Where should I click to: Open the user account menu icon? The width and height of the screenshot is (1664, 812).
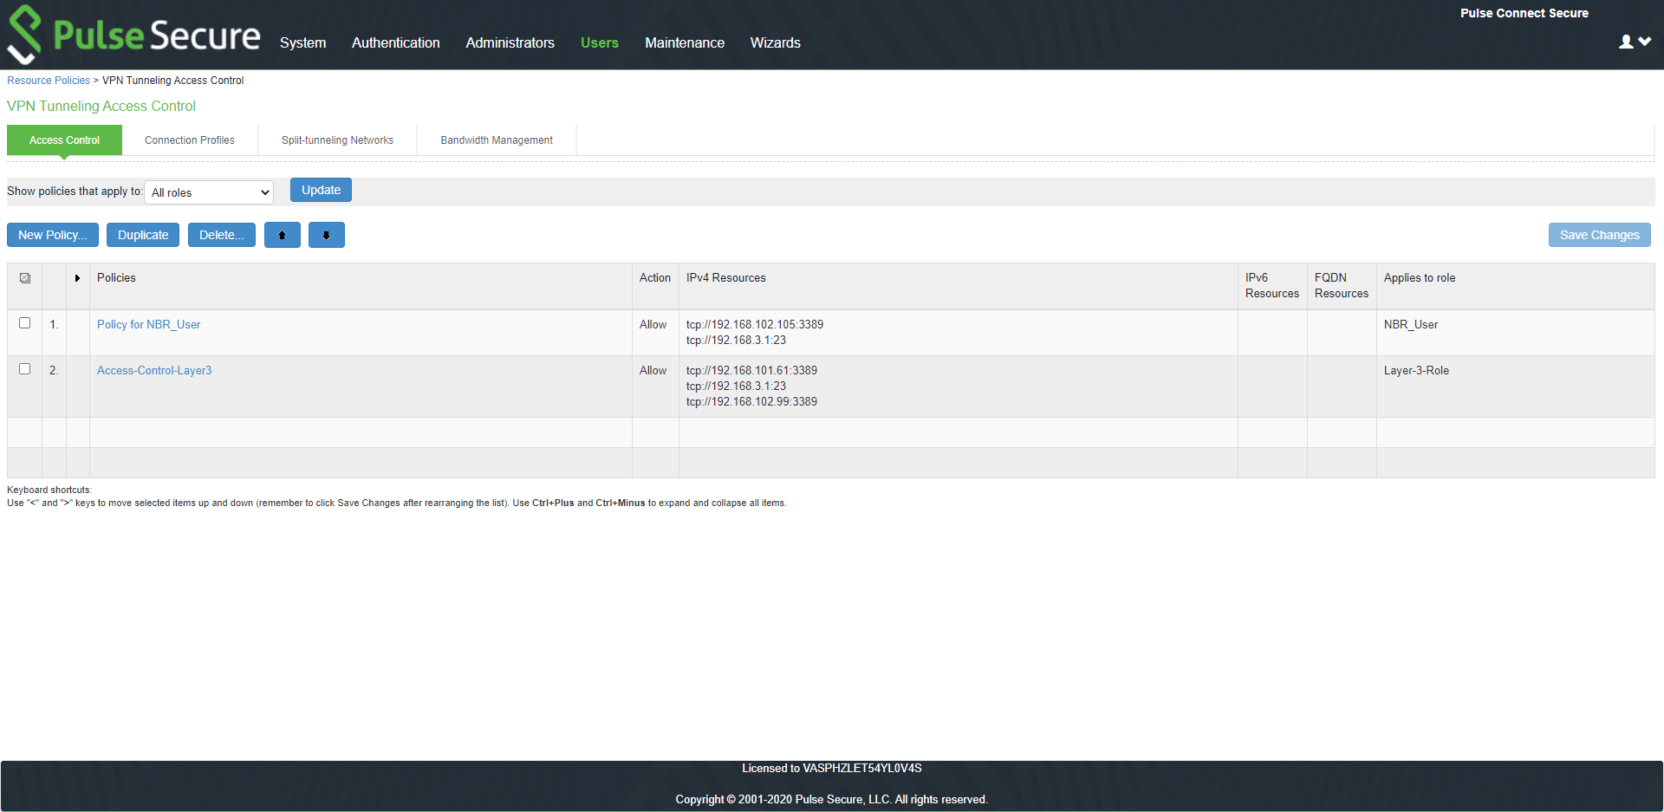tap(1635, 42)
